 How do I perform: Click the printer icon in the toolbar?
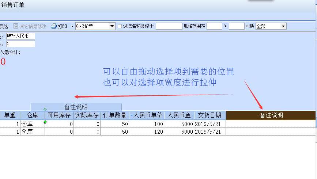click(x=54, y=26)
